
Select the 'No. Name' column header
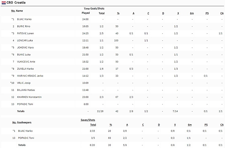click(x=17, y=11)
